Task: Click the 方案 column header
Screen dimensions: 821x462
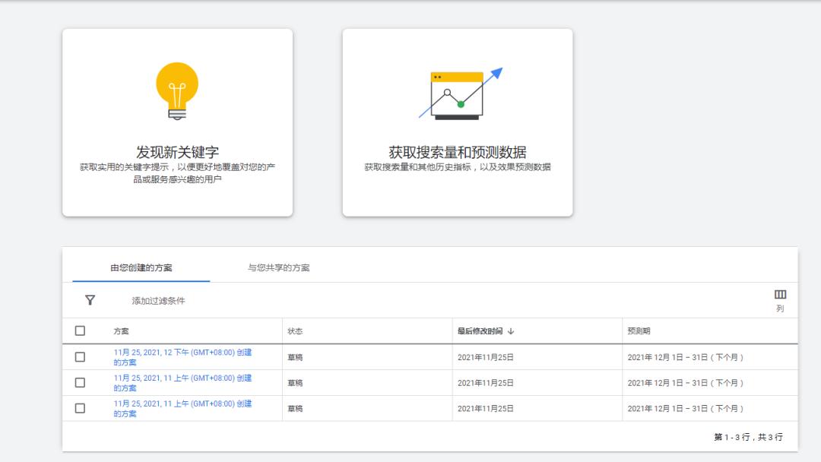Action: (x=120, y=331)
